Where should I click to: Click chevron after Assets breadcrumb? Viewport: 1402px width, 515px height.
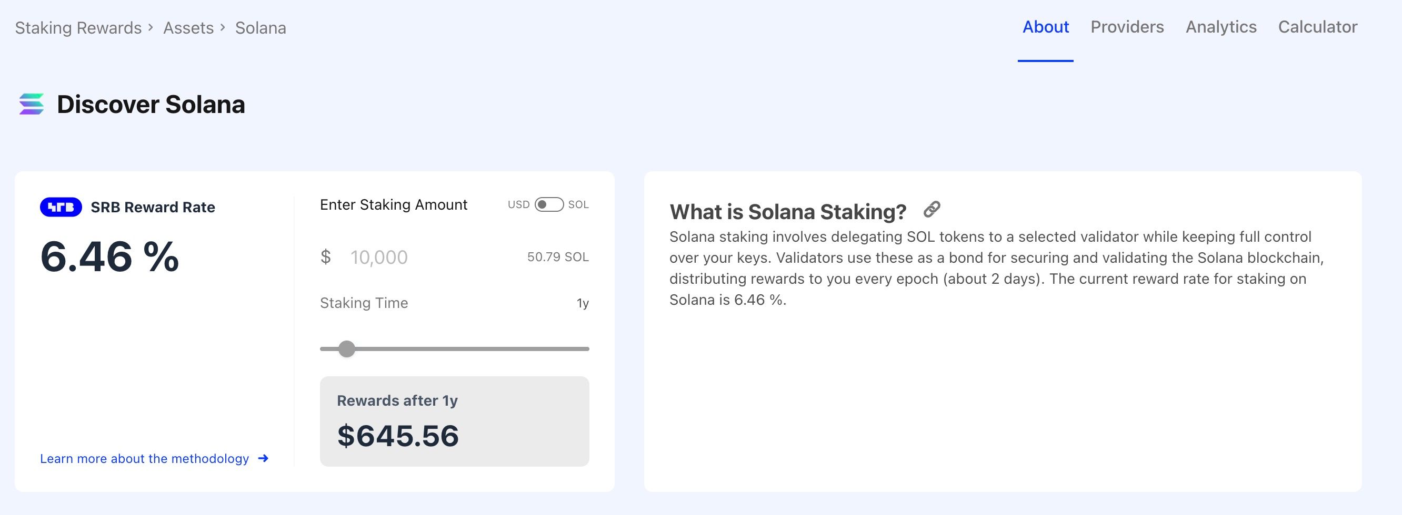[x=223, y=28]
